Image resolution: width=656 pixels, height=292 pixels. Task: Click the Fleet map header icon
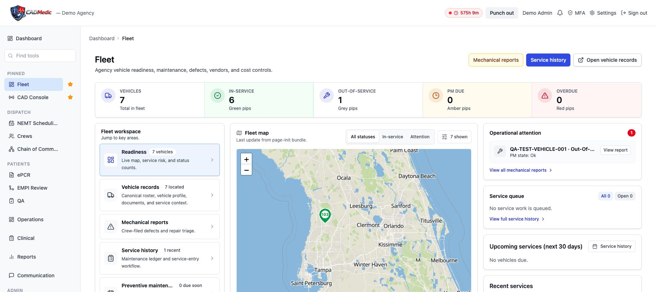[239, 133]
